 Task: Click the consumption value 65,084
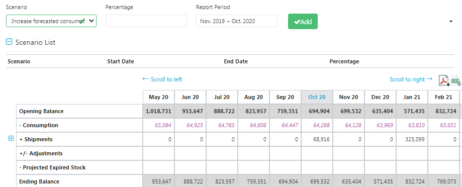163,125
